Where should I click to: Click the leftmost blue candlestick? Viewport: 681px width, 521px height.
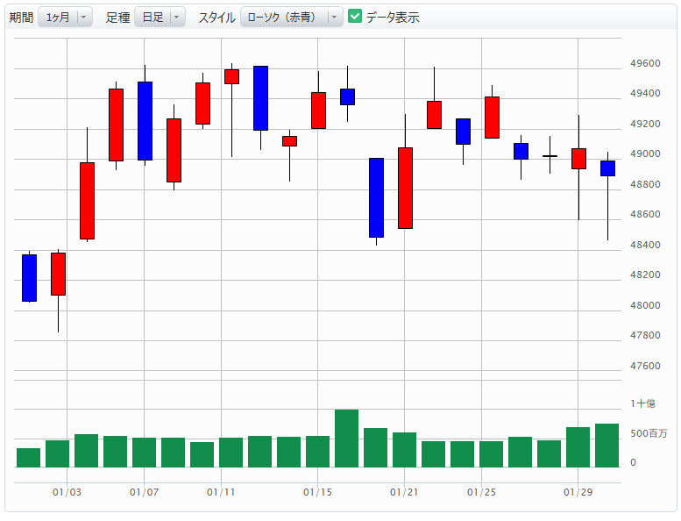pos(29,278)
